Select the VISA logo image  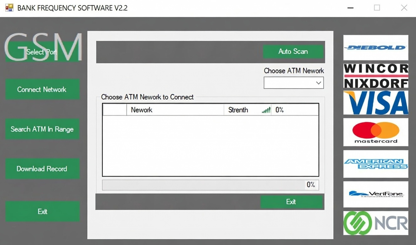376,103
